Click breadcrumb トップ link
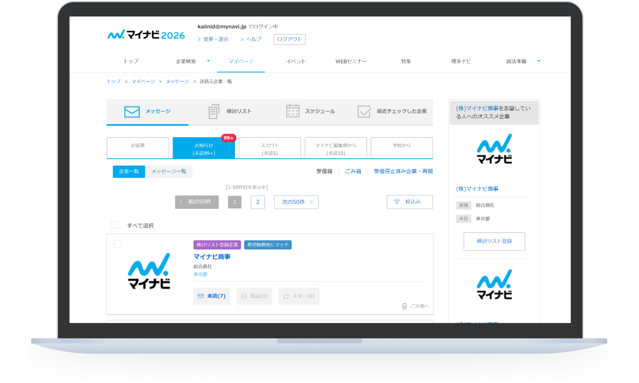This screenshot has width=639, height=383. pos(113,82)
